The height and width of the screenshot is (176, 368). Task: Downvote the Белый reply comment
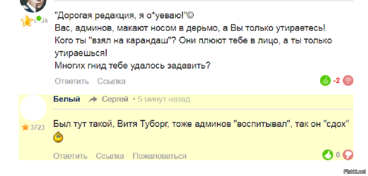[x=348, y=155]
